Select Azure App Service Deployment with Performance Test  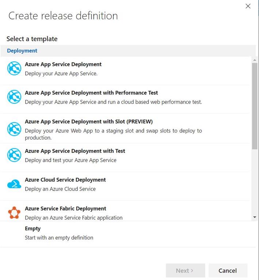point(91,93)
